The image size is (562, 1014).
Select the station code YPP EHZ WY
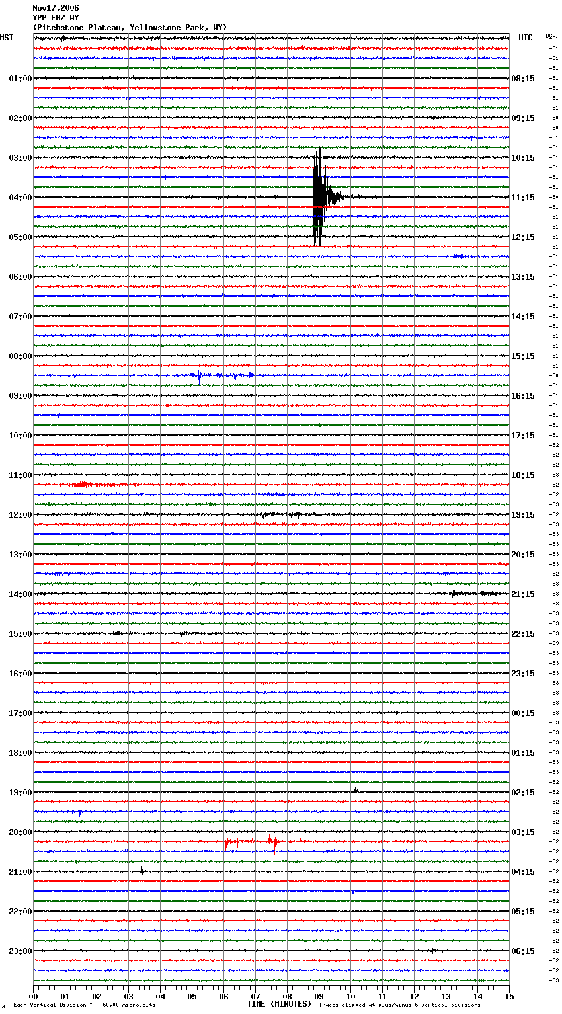point(56,18)
